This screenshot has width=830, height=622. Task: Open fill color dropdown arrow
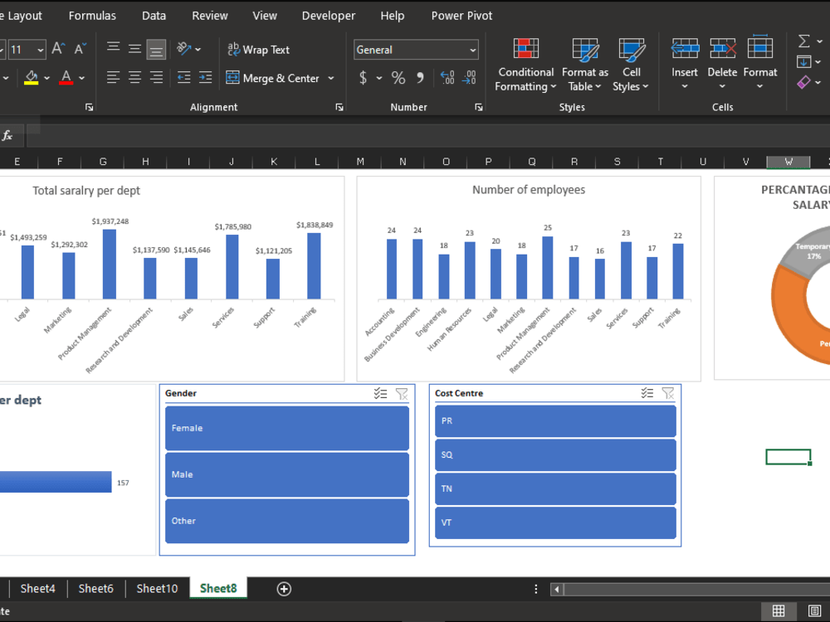(x=46, y=78)
